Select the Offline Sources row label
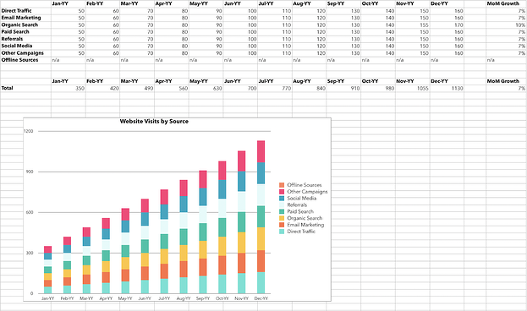This screenshot has width=527, height=311. 19,60
